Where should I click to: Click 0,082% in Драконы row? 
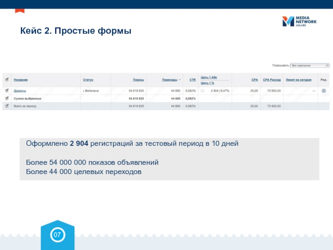(191, 91)
